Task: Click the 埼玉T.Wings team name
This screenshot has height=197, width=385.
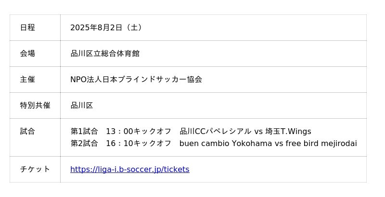Action: click(288, 131)
